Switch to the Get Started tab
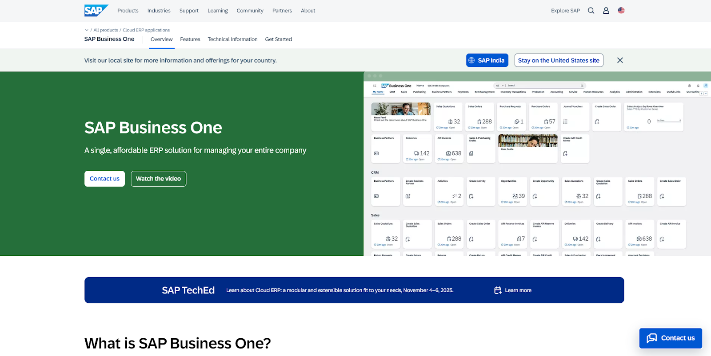This screenshot has height=356, width=711. click(279, 39)
